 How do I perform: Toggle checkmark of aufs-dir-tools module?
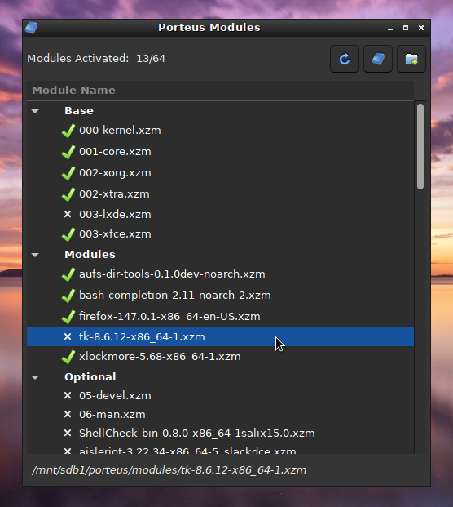(x=68, y=274)
